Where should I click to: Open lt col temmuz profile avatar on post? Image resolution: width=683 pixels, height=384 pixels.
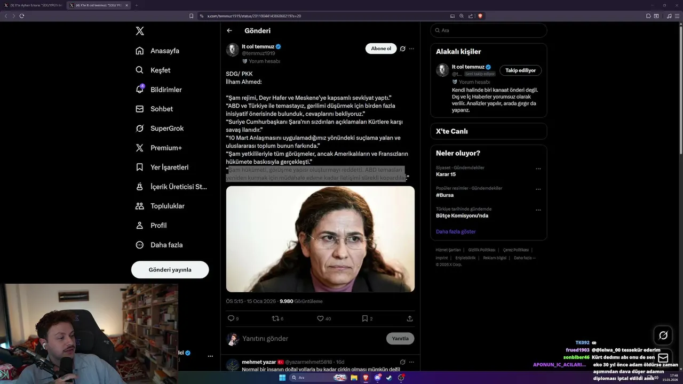coord(232,50)
